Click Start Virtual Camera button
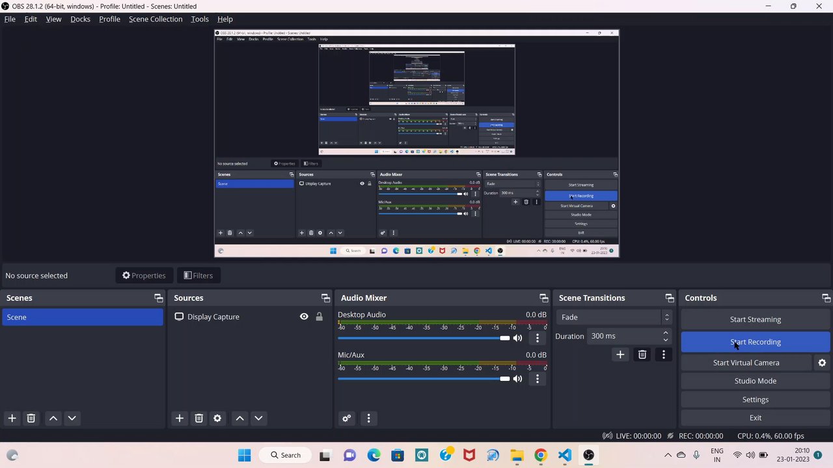 pos(746,363)
